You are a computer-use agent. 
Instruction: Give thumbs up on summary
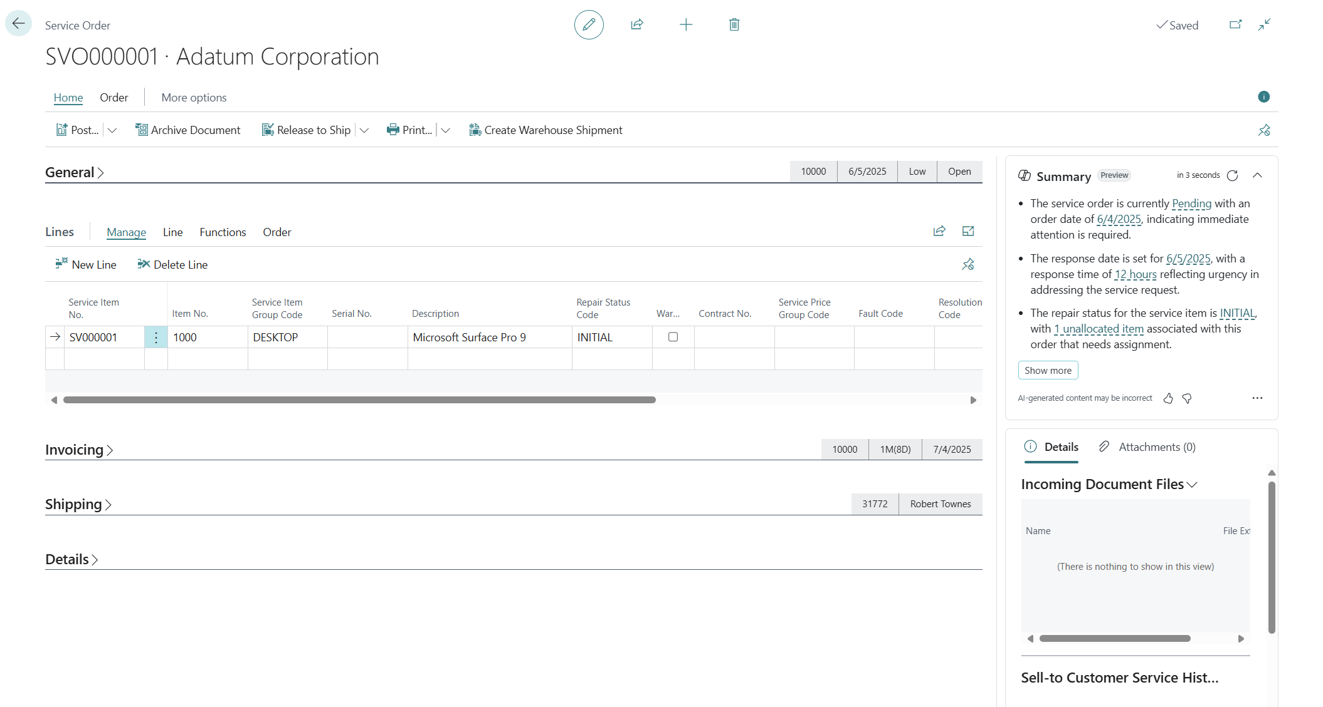tap(1168, 398)
